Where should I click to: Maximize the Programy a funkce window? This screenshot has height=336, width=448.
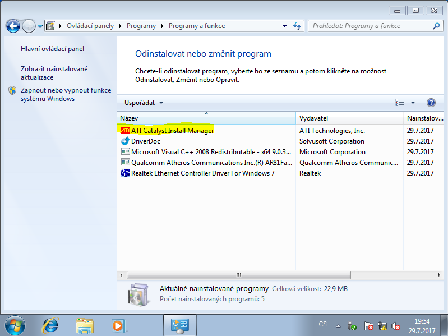coord(415,11)
